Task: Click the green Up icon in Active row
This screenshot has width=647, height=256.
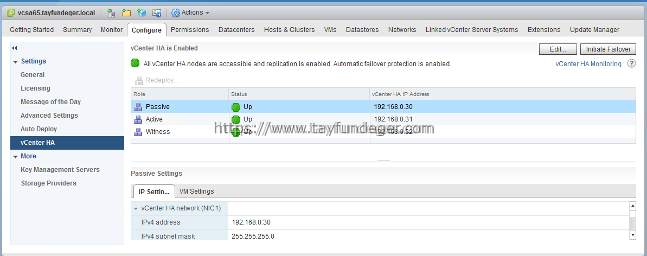Action: tap(236, 119)
